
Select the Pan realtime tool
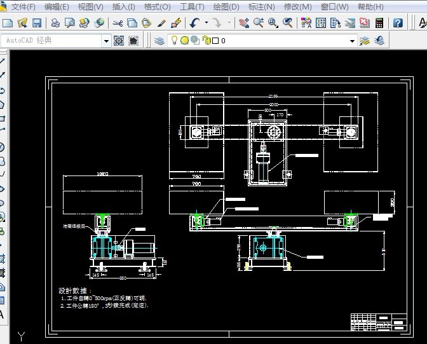244,23
